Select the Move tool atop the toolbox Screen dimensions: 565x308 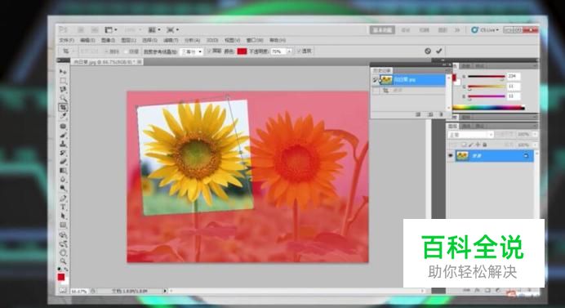[63, 72]
